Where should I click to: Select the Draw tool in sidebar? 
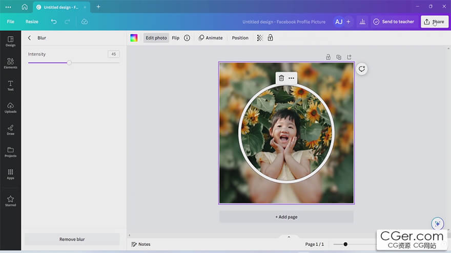(10, 129)
